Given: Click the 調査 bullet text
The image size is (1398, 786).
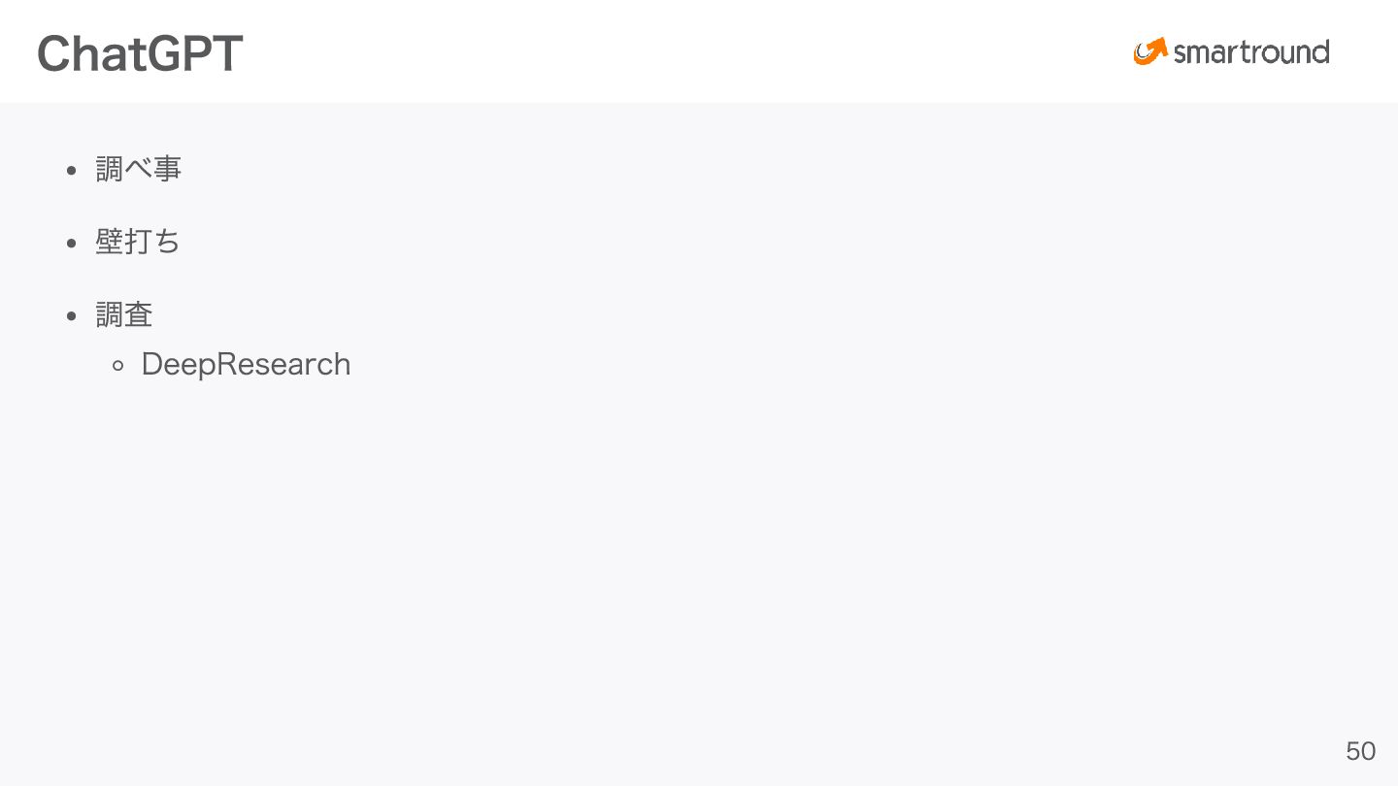Looking at the screenshot, I should click(x=124, y=314).
